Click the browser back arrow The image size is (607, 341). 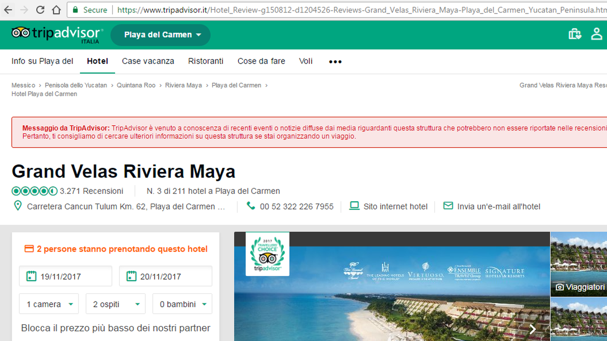click(x=8, y=9)
